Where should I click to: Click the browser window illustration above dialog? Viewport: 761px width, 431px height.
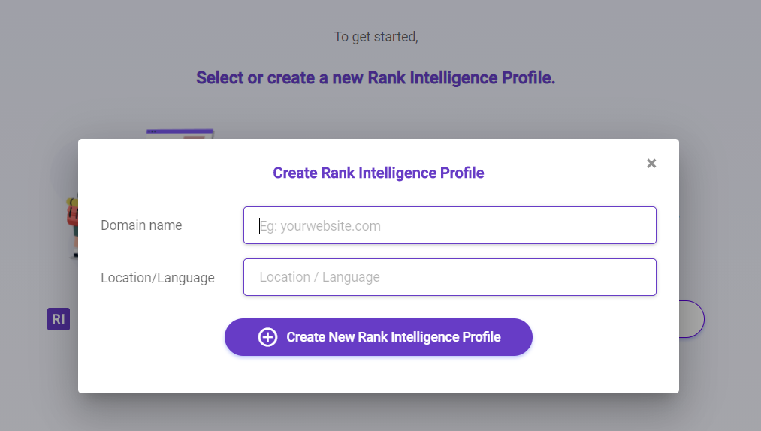pos(180,134)
